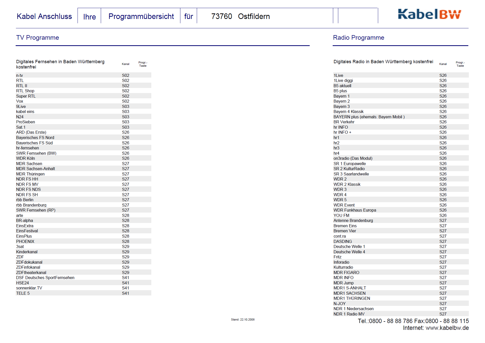Image resolution: width=485 pixels, height=343 pixels.
Task: Click the www.kabelbw.de internet link
Action: (447, 328)
